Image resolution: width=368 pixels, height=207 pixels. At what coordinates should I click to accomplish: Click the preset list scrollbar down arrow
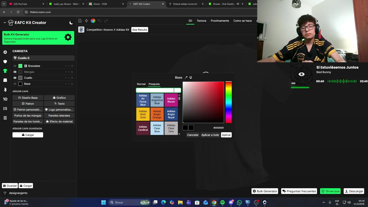click(x=179, y=134)
